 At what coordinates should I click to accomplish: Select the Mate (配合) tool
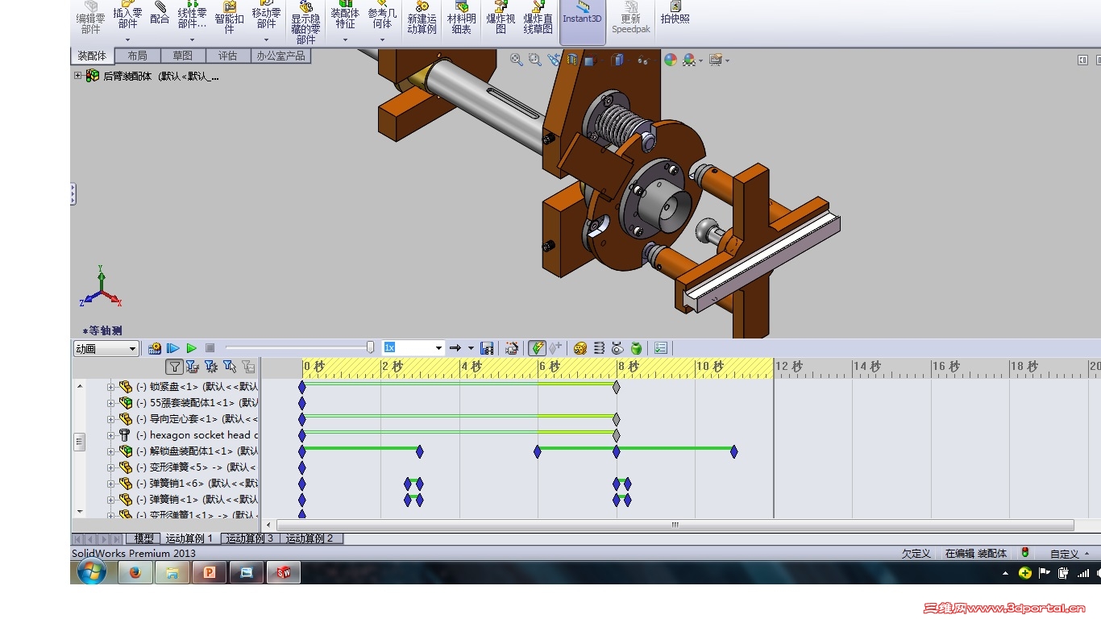160,14
